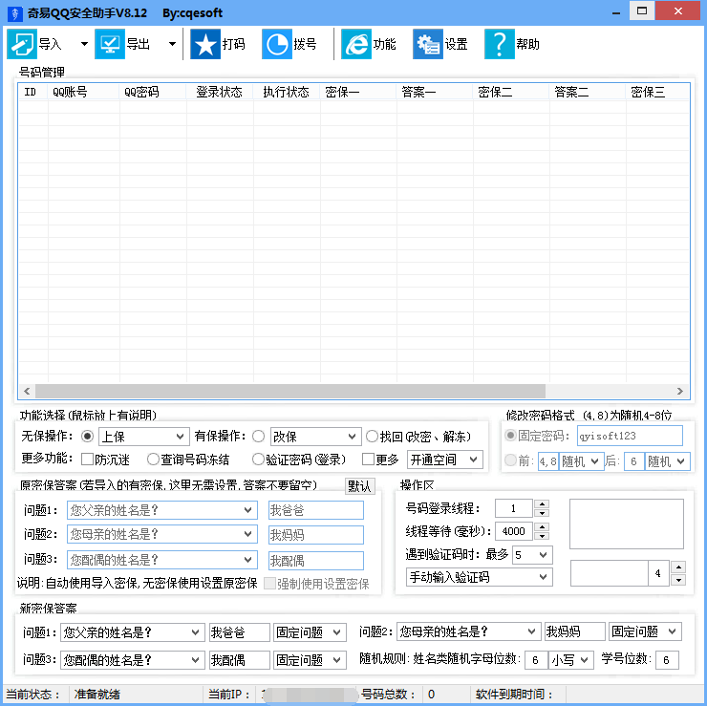Open the 随机 dropdown after 后
Screen dimensions: 707x706
tap(667, 461)
